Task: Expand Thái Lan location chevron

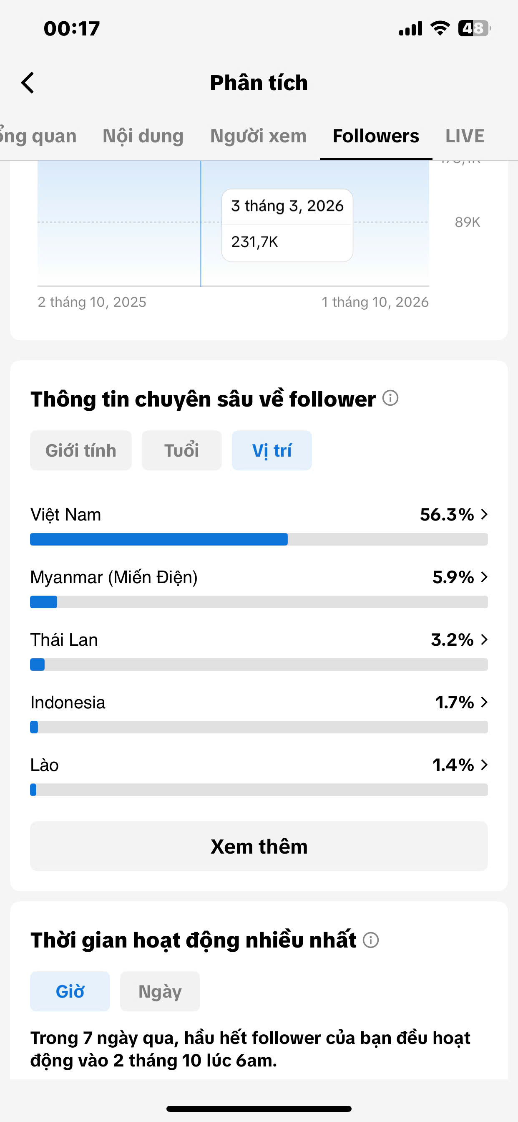Action: 484,640
